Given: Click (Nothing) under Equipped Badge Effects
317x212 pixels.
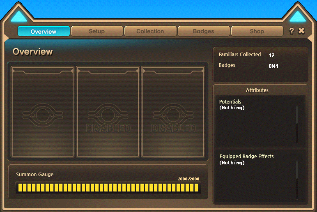Looking at the screenshot, I should coord(232,163).
